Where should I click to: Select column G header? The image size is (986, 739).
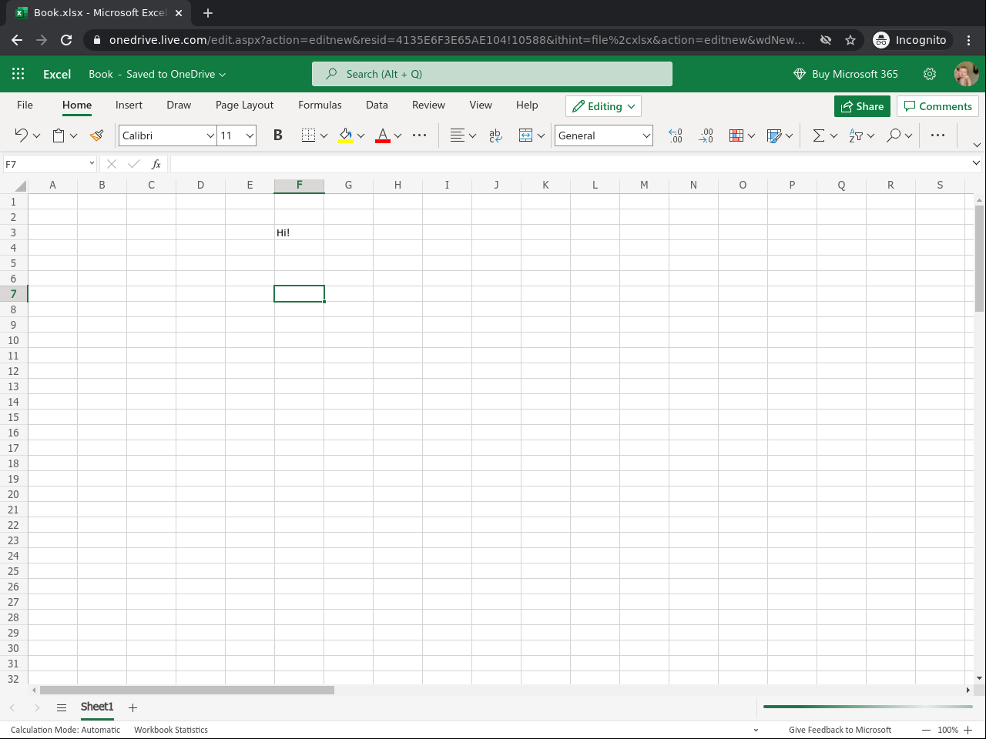tap(348, 186)
